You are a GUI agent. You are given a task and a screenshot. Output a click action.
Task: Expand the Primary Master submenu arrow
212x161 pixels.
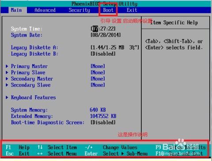click(x=7, y=66)
